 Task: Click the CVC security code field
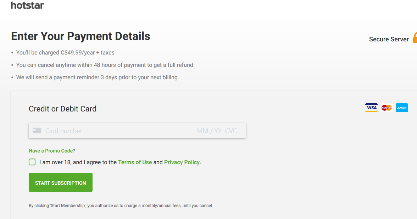pyautogui.click(x=231, y=131)
